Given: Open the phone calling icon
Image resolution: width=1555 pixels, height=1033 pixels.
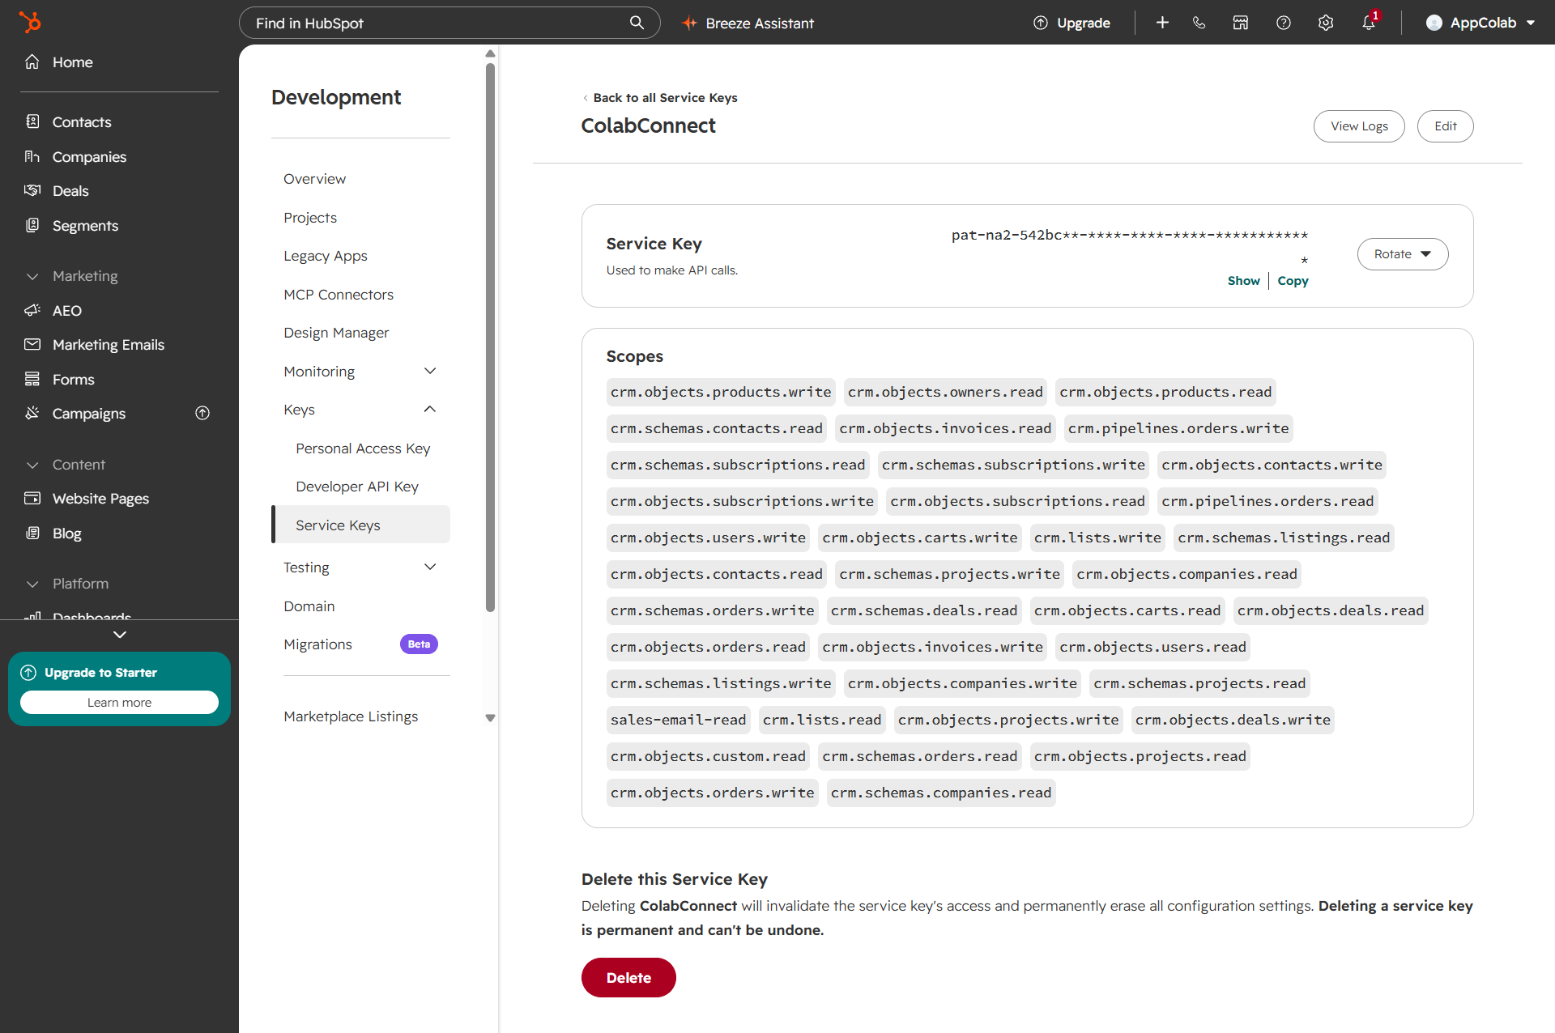Looking at the screenshot, I should (1199, 23).
